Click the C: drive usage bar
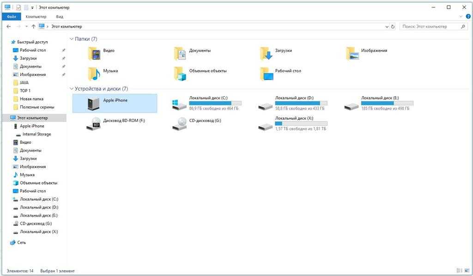The image size is (473, 276). coord(215,103)
